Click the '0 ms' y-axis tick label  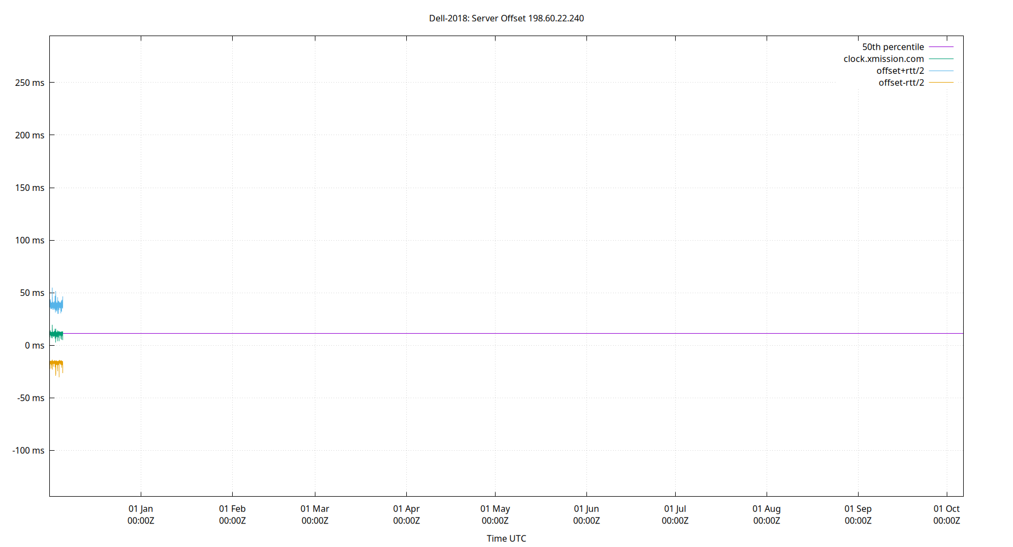(34, 345)
